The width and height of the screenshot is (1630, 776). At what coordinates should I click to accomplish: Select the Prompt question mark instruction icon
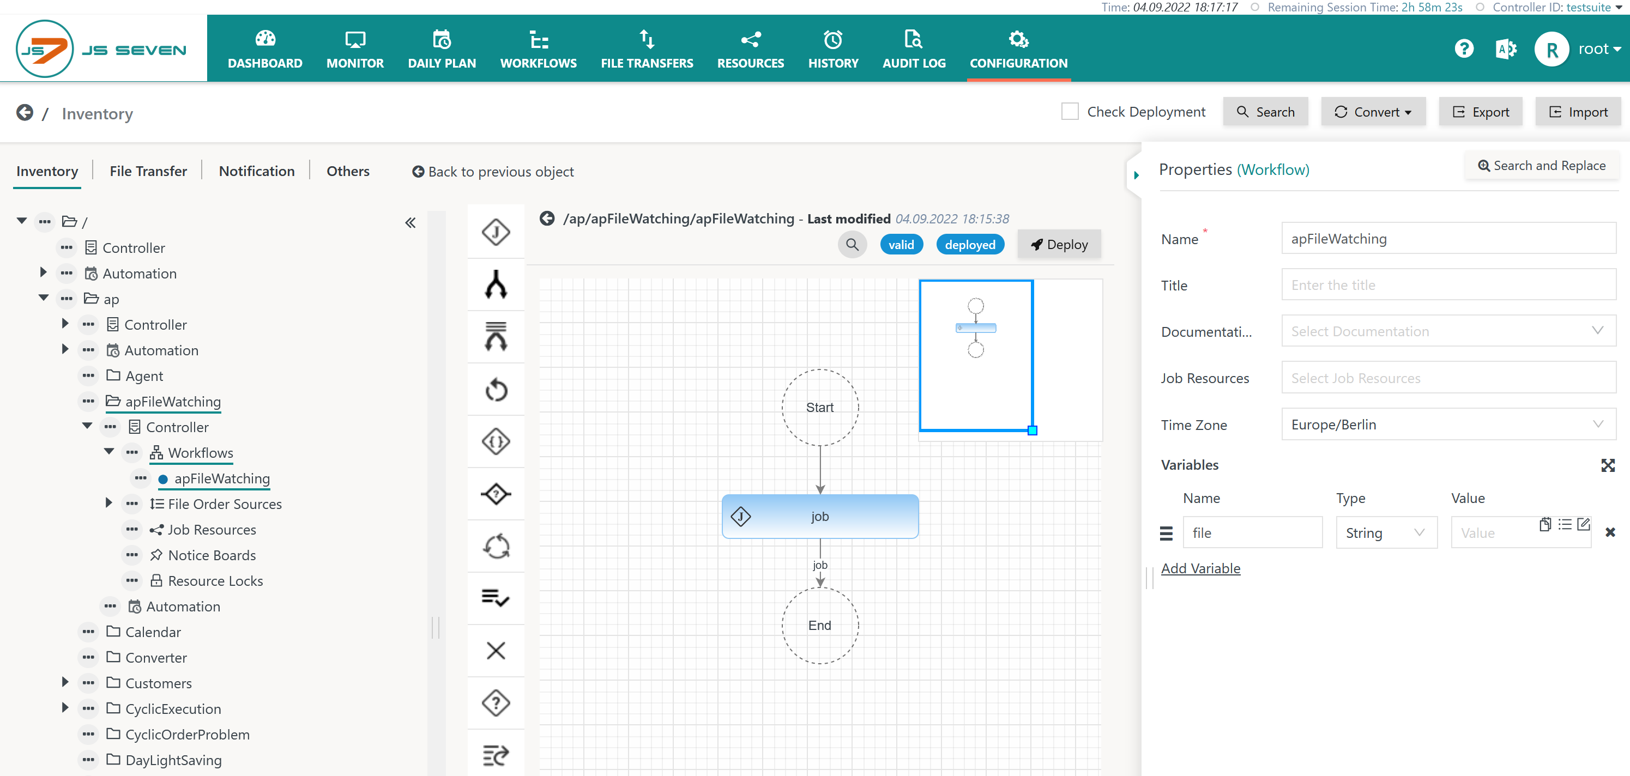coord(496,702)
